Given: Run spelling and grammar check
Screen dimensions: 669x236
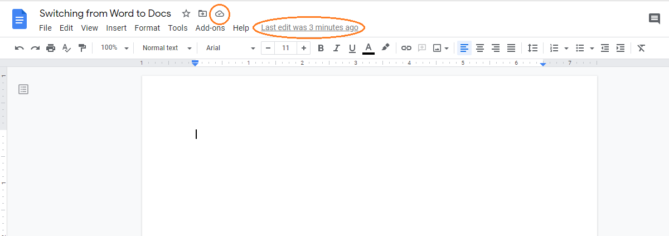Looking at the screenshot, I should [66, 48].
